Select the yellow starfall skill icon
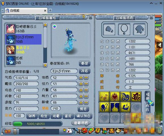Viewport: 164px width, 136px height. (104, 96)
